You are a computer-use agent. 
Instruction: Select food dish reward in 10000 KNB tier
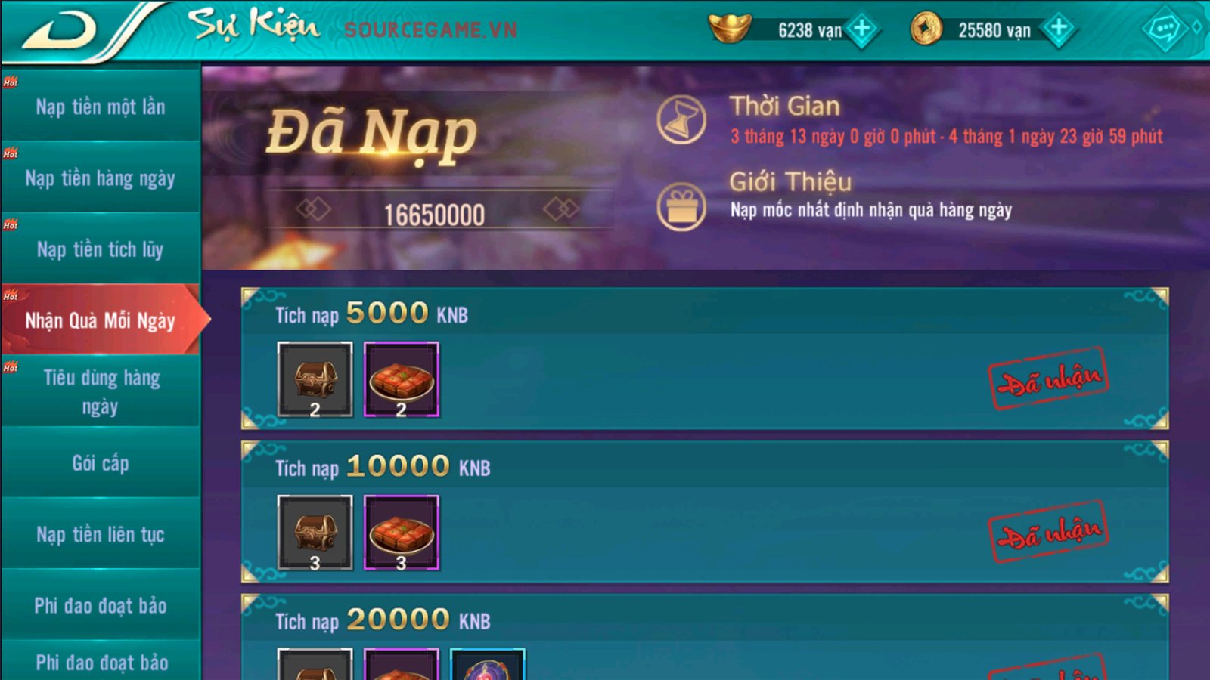pyautogui.click(x=402, y=533)
